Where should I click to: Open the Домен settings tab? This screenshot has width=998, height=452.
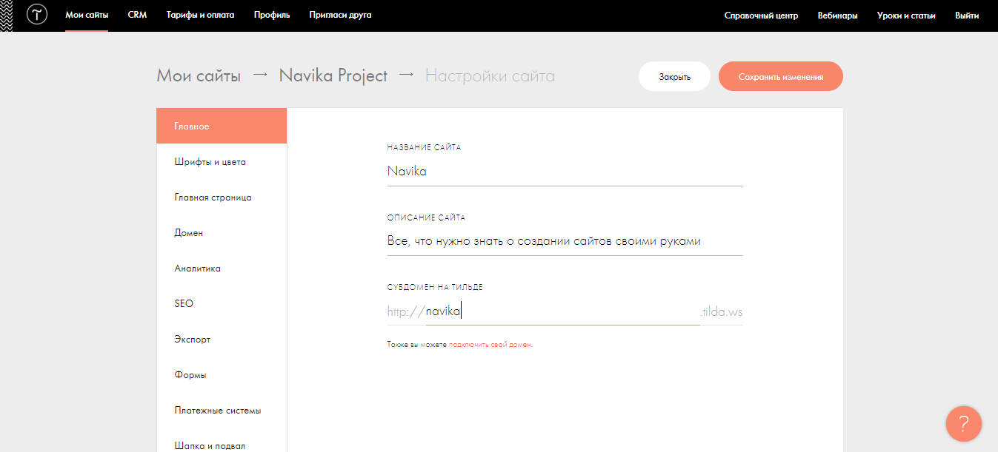pyautogui.click(x=188, y=233)
